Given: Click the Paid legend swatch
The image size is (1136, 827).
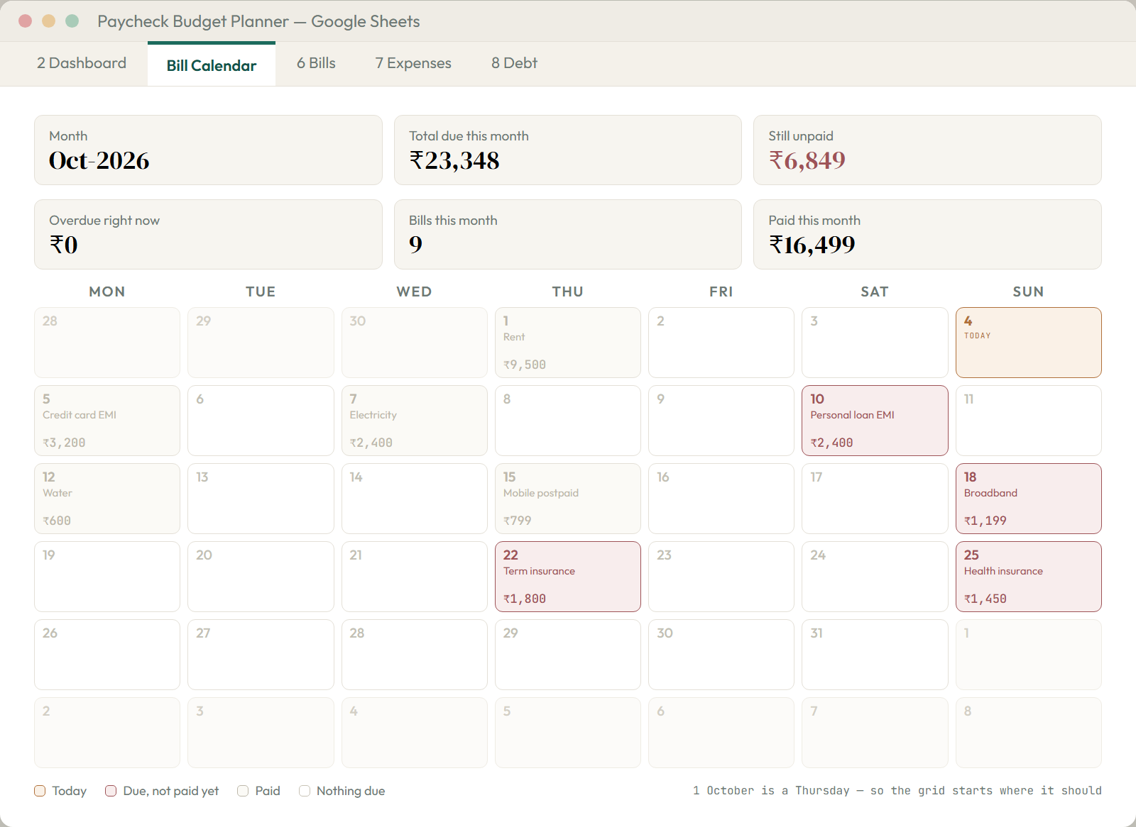Looking at the screenshot, I should (x=243, y=791).
